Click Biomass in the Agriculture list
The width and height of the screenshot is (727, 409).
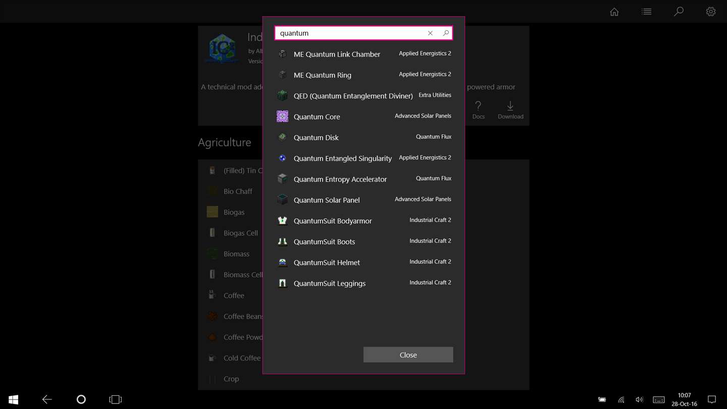click(236, 253)
